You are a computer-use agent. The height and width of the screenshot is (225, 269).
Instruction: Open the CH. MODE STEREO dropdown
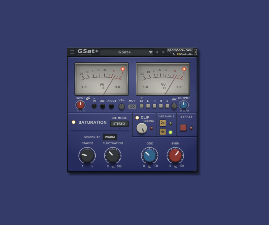[x=119, y=124]
